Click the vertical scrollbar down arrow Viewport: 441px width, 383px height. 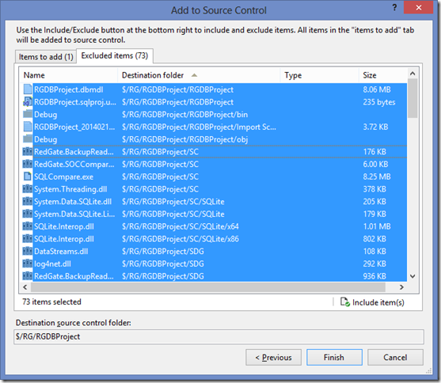click(x=412, y=276)
